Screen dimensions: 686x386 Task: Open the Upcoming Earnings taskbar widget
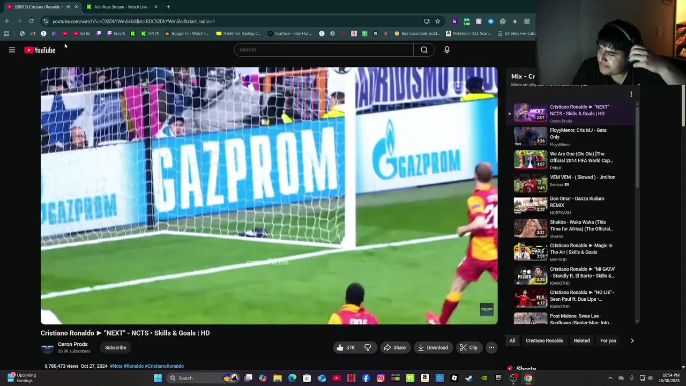21,378
